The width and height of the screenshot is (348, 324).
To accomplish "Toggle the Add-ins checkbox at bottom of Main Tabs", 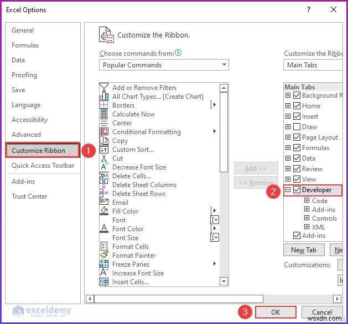I will click(297, 235).
